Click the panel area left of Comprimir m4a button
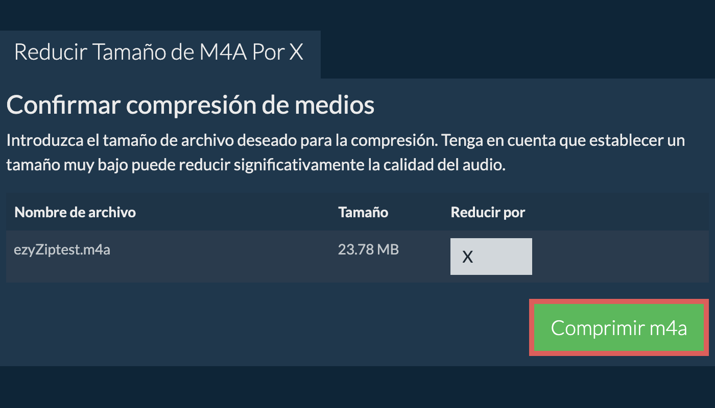Viewport: 715px width, 408px height. click(x=266, y=327)
